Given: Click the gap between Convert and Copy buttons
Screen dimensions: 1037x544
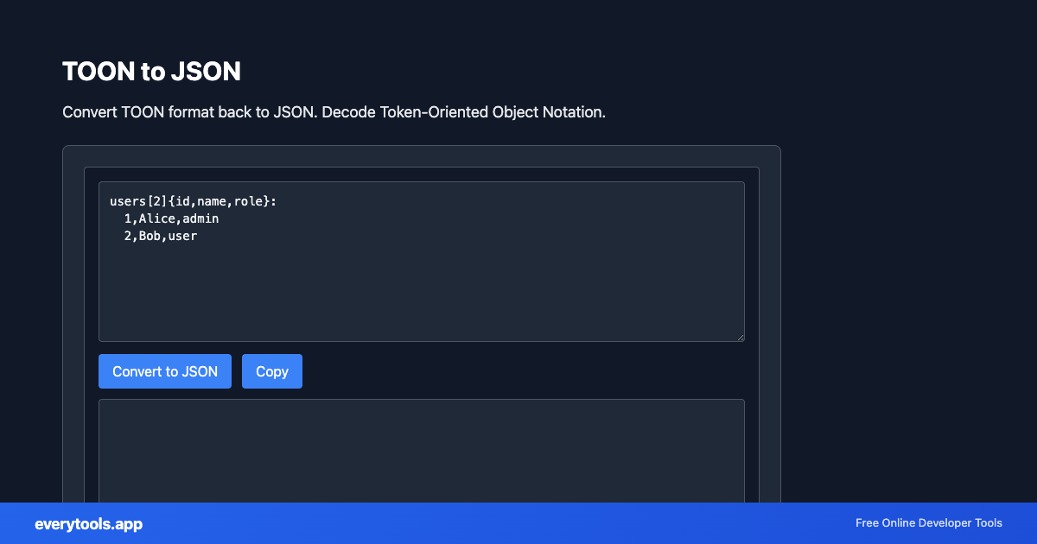Looking at the screenshot, I should [237, 370].
